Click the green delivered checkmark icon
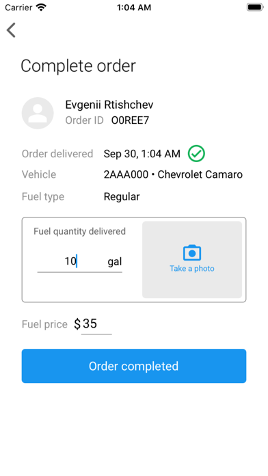 point(196,154)
